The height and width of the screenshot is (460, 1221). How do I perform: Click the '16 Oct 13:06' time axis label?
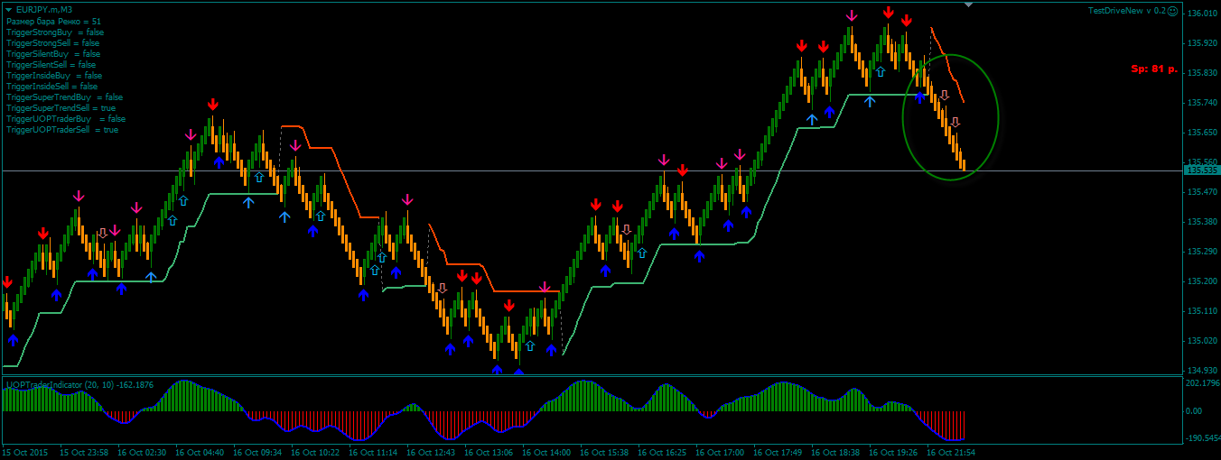point(489,452)
